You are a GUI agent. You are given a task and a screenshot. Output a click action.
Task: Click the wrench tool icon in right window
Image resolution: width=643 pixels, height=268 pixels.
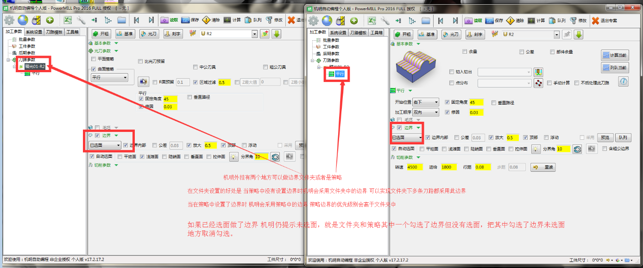(385, 20)
